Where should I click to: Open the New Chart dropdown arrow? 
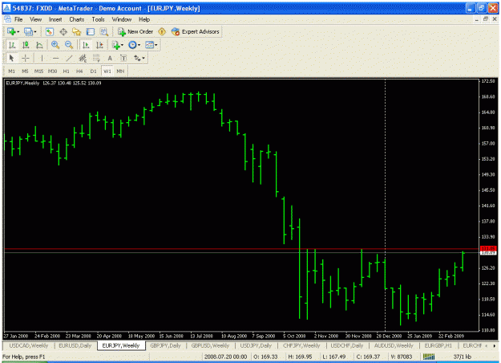(x=18, y=31)
